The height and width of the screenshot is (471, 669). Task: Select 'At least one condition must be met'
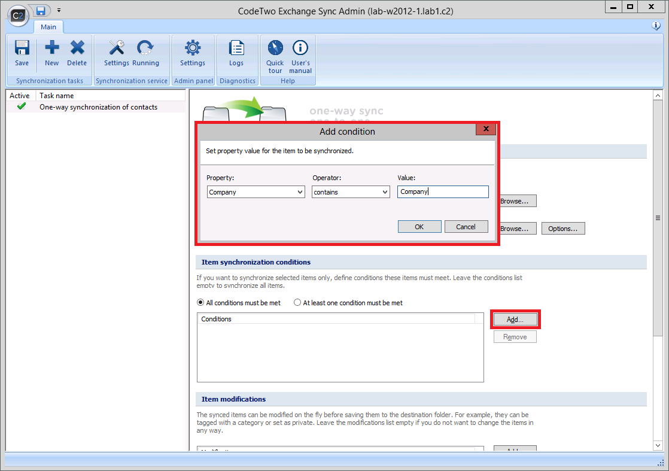point(348,302)
